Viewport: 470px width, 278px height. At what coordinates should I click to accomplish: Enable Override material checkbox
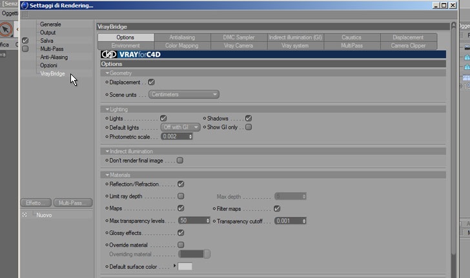click(181, 244)
